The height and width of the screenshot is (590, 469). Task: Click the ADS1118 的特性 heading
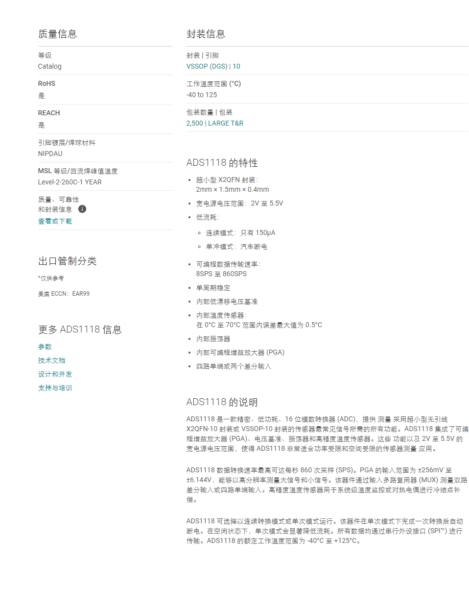pos(222,163)
